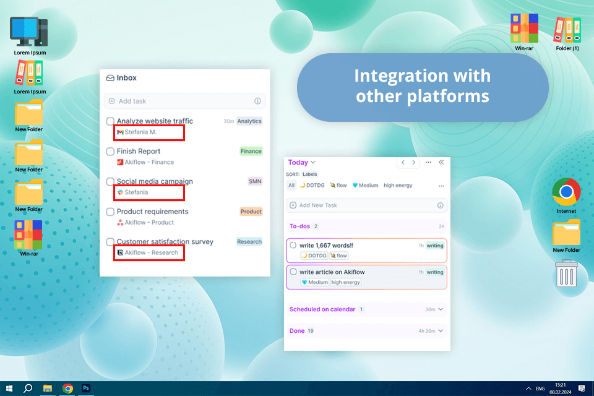The height and width of the screenshot is (396, 594).
Task: Check off Customer satisfaction survey task
Action: coord(110,242)
